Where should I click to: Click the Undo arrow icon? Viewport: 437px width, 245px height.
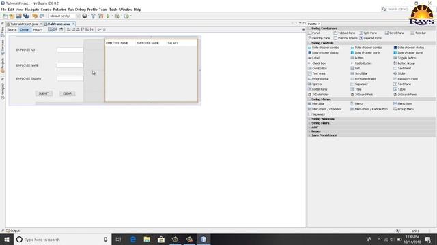click(x=35, y=16)
